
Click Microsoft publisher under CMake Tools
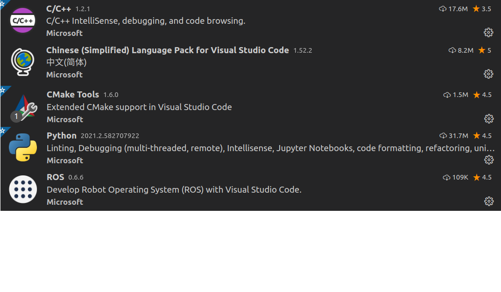point(65,119)
